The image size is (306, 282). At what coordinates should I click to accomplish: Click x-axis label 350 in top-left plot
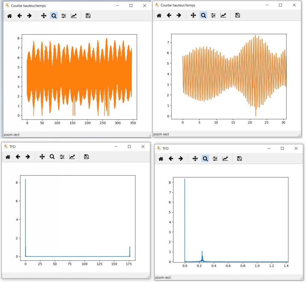tap(133, 123)
